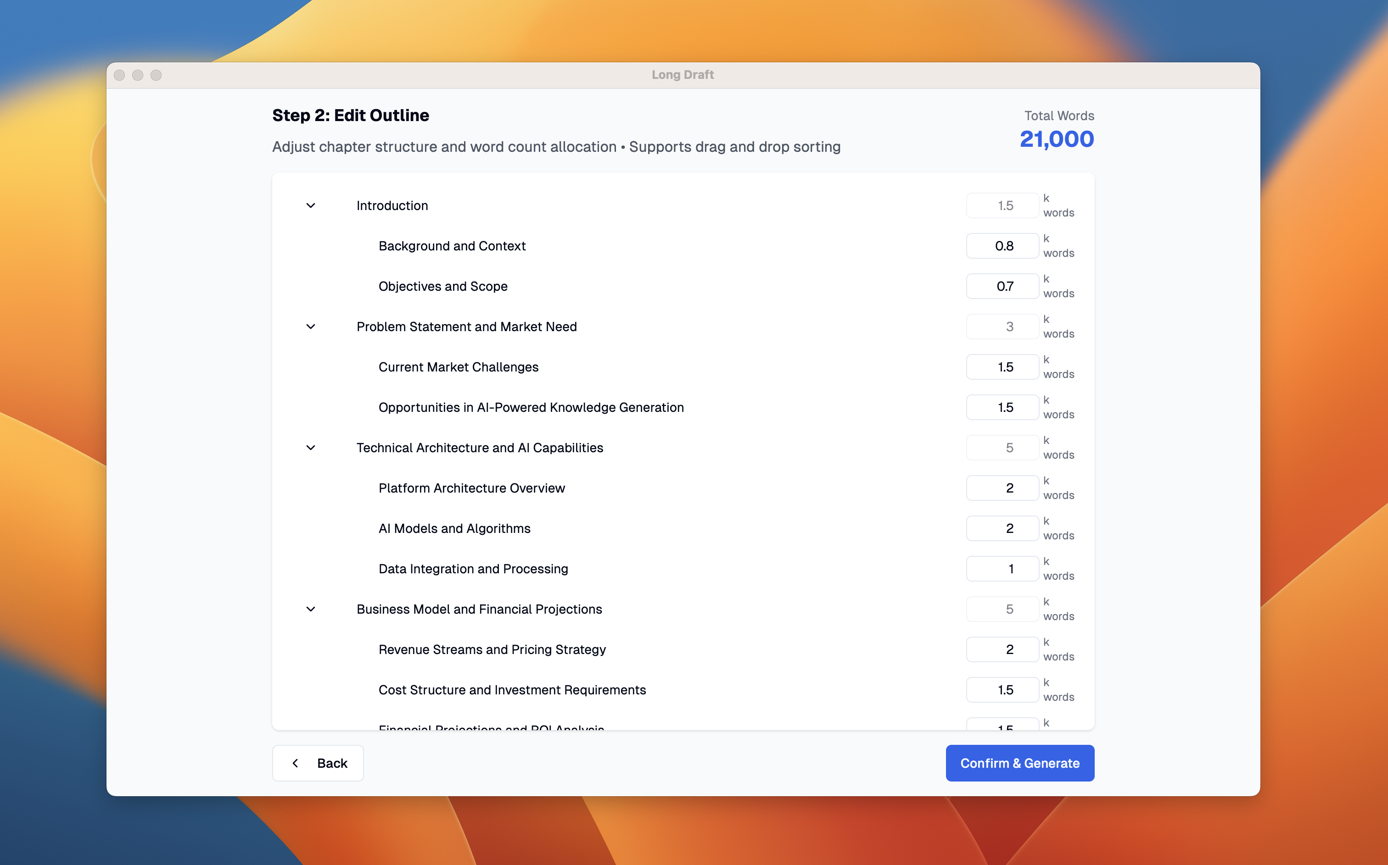Select the word count field for Background and Context
1388x865 pixels.
point(1002,245)
